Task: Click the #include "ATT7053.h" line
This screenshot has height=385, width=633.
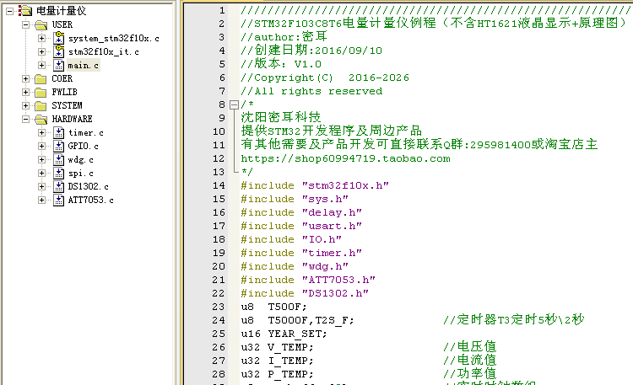Action: (308, 280)
